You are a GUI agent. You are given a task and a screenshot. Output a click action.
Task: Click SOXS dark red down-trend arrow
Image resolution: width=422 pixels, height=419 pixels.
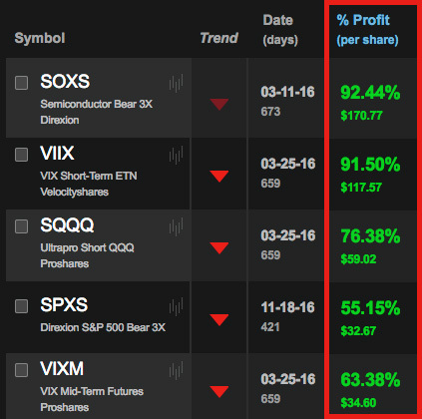[x=219, y=104]
